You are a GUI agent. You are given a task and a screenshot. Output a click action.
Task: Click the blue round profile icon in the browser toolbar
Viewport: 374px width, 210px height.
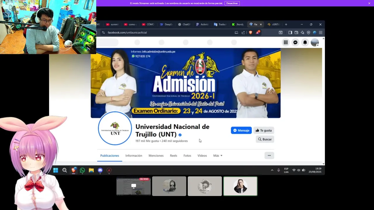pyautogui.click(x=314, y=32)
